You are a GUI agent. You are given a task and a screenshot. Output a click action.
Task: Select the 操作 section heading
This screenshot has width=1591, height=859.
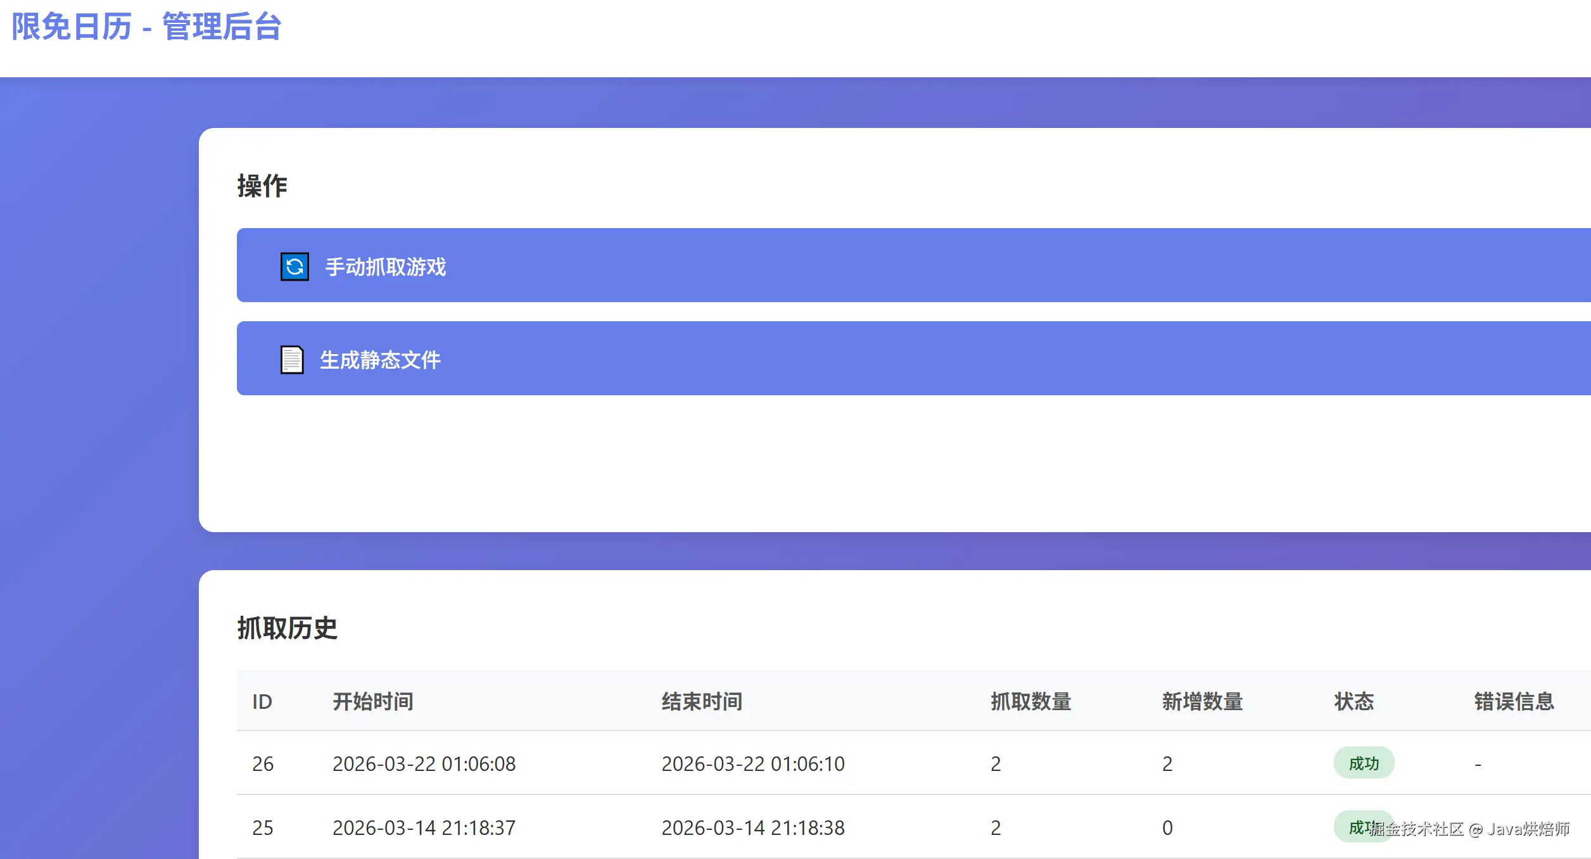(x=262, y=186)
